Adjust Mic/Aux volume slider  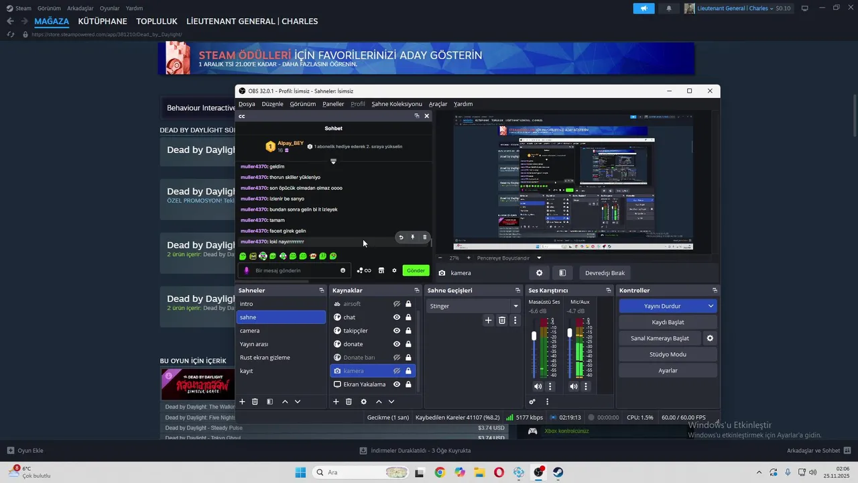click(x=570, y=333)
